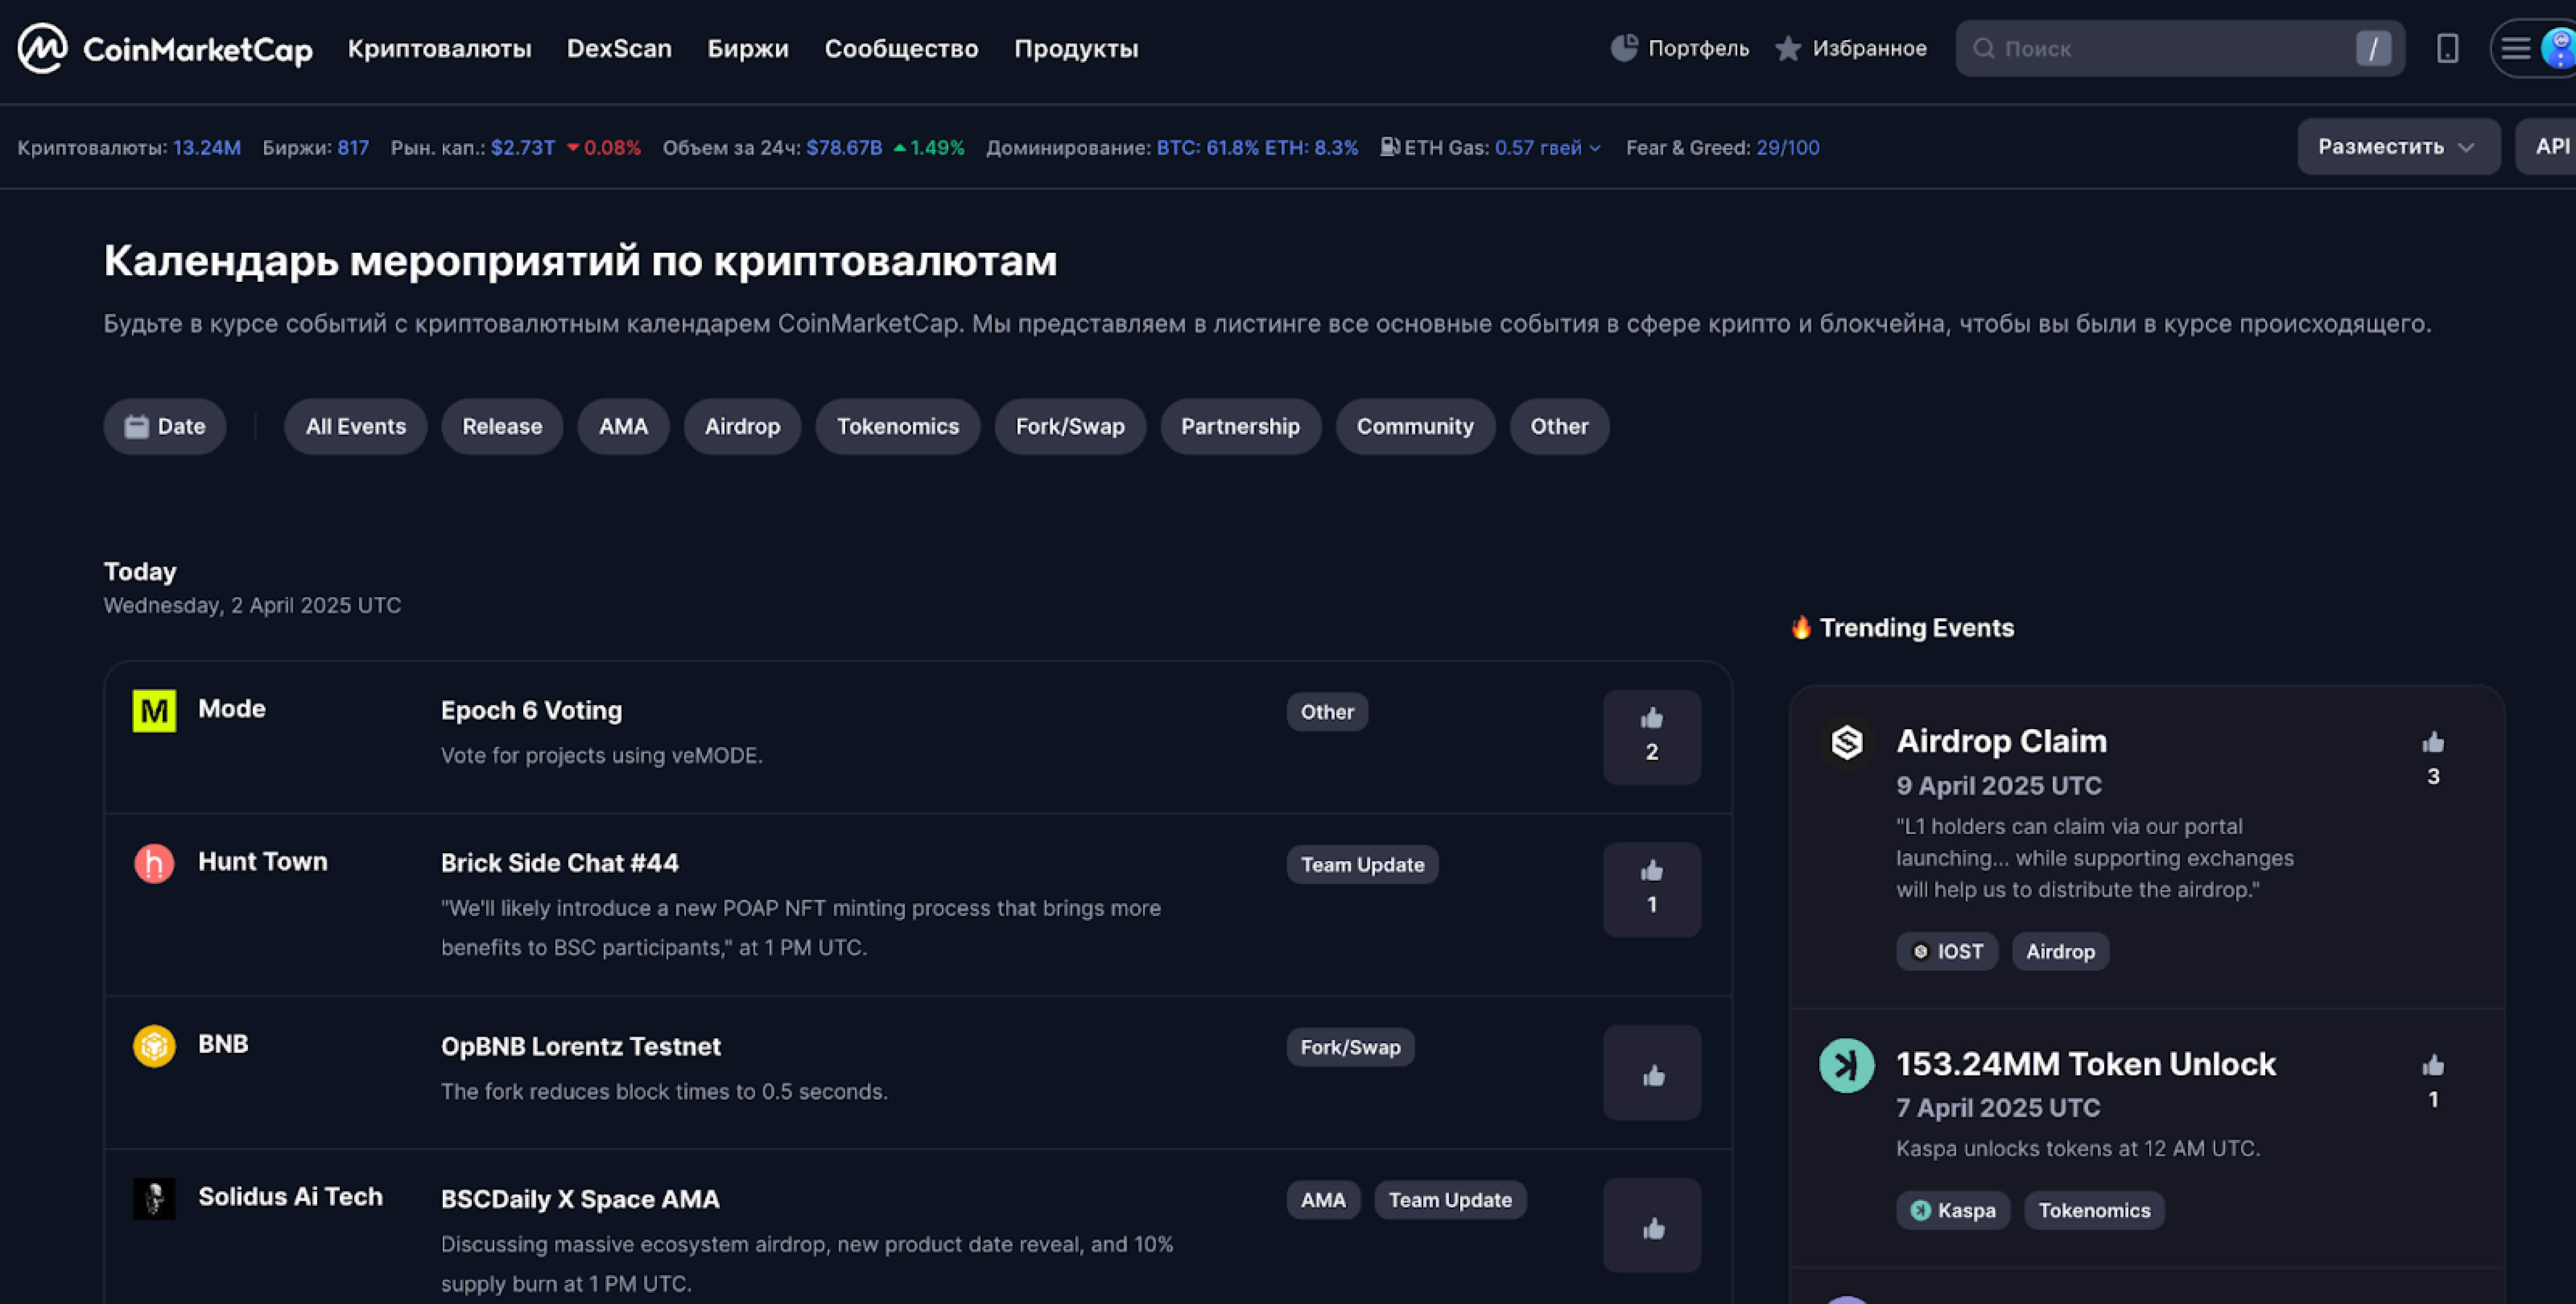The height and width of the screenshot is (1304, 2576).
Task: Click the Other tag on Mode event
Action: tap(1327, 712)
